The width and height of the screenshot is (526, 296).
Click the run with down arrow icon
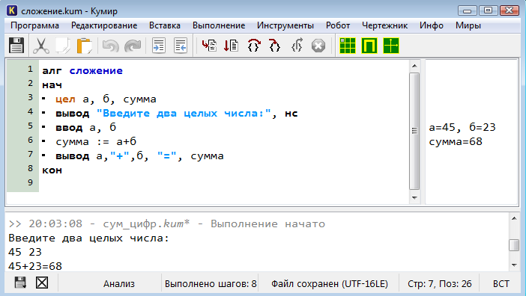click(231, 46)
